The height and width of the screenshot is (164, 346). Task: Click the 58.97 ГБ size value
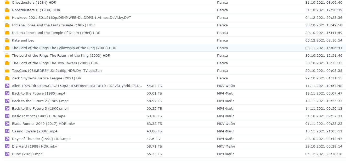pyautogui.click(x=154, y=101)
